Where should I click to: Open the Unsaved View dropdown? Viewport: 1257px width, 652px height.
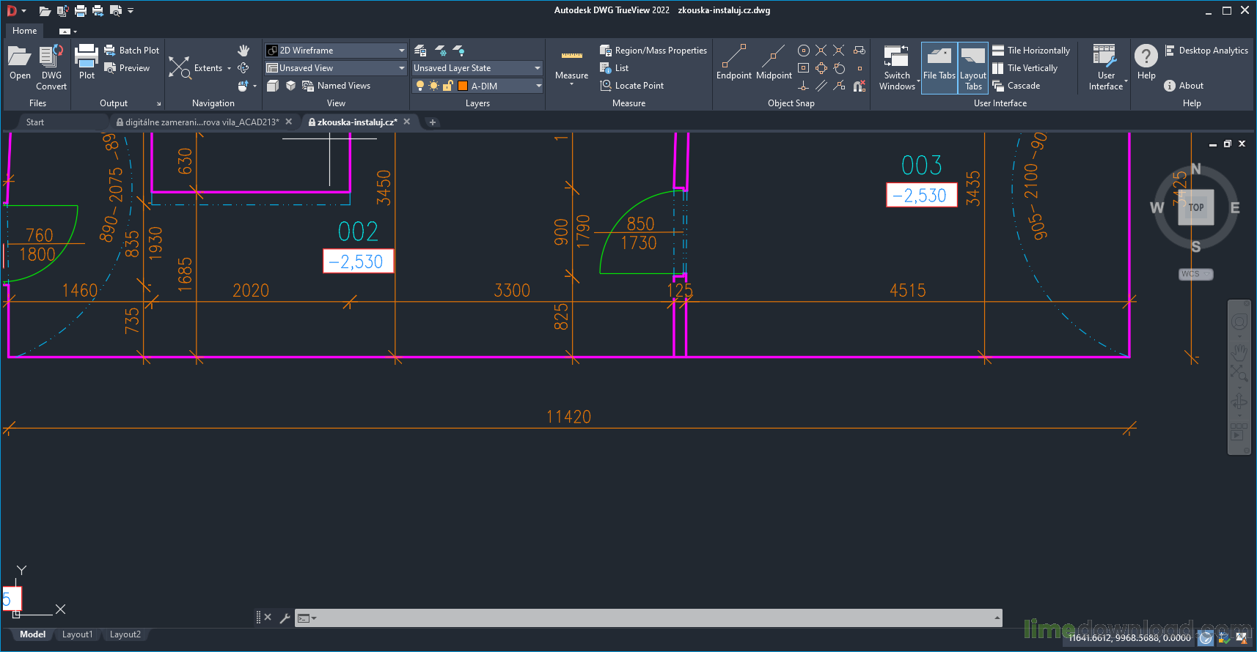pos(402,68)
